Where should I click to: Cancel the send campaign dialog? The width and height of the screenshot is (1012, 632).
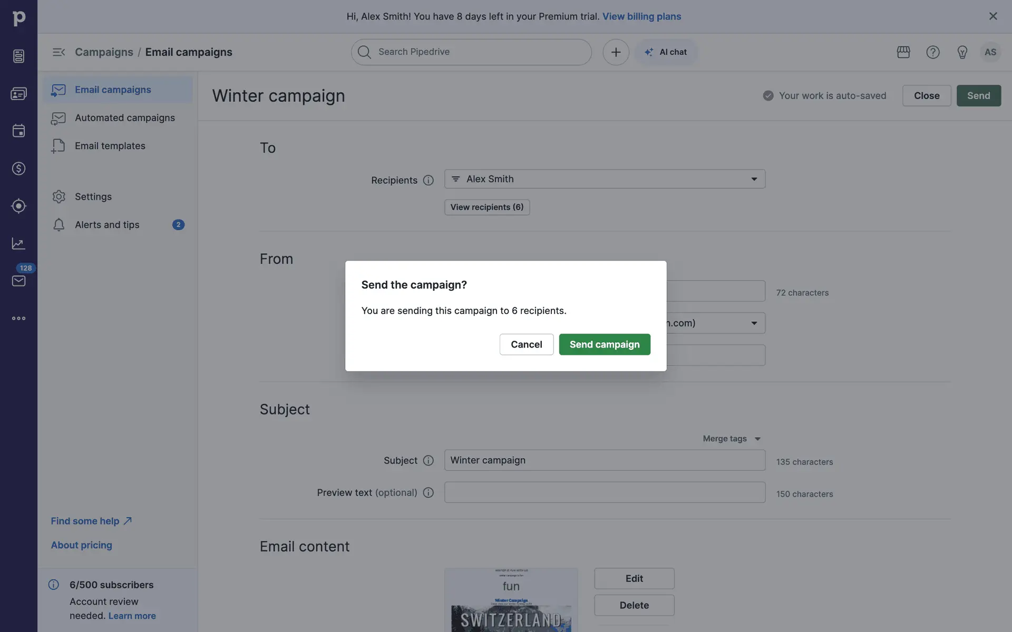click(526, 344)
